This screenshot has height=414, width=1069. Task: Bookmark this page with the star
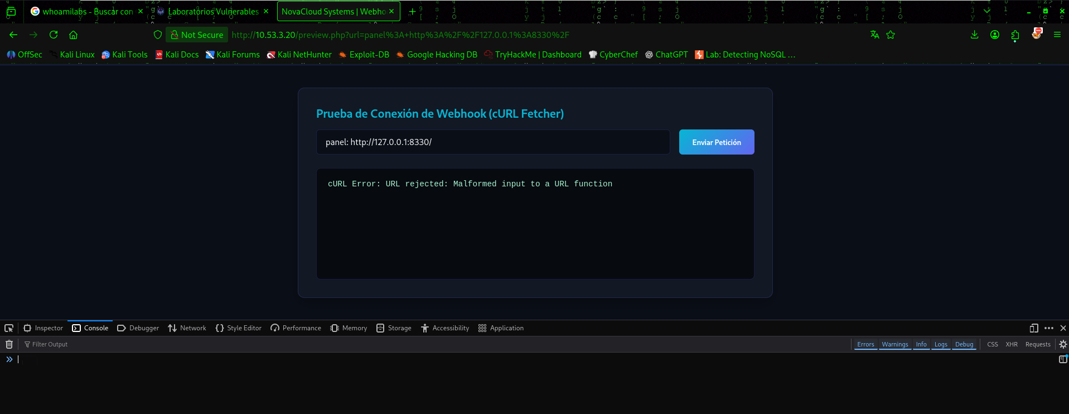891,35
